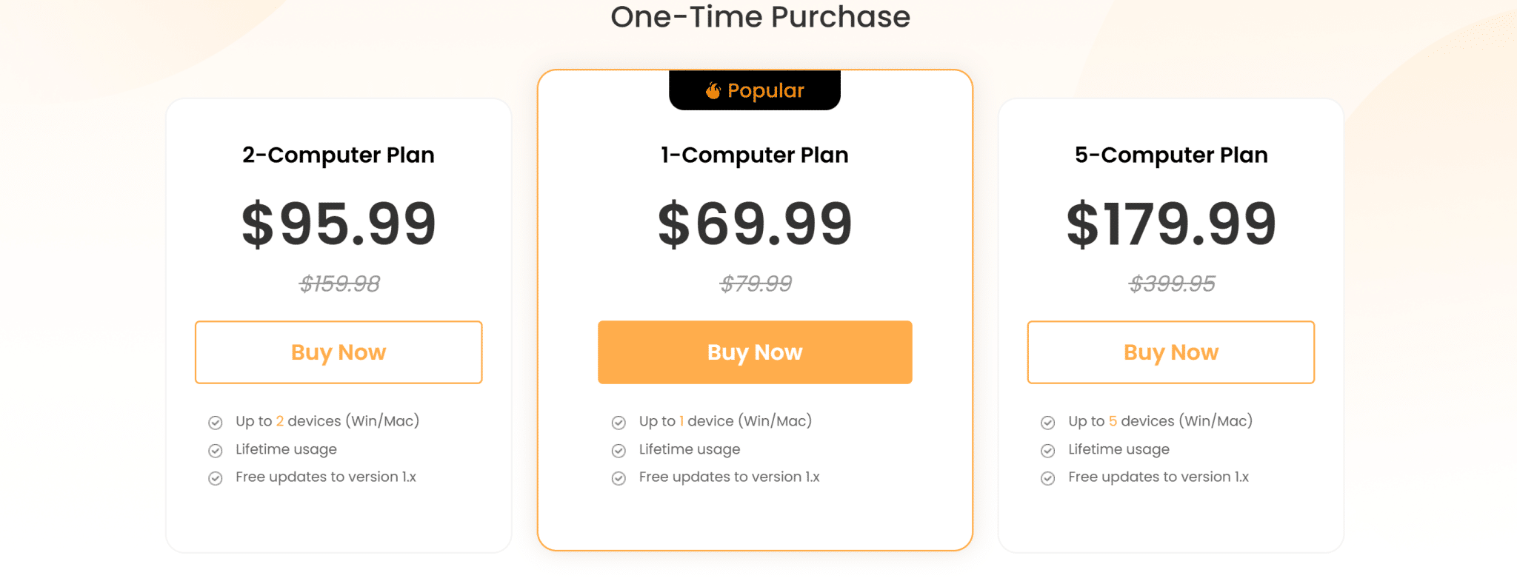Click checkmark icon beside 2-Computer 'Lifetime usage'

coord(216,451)
